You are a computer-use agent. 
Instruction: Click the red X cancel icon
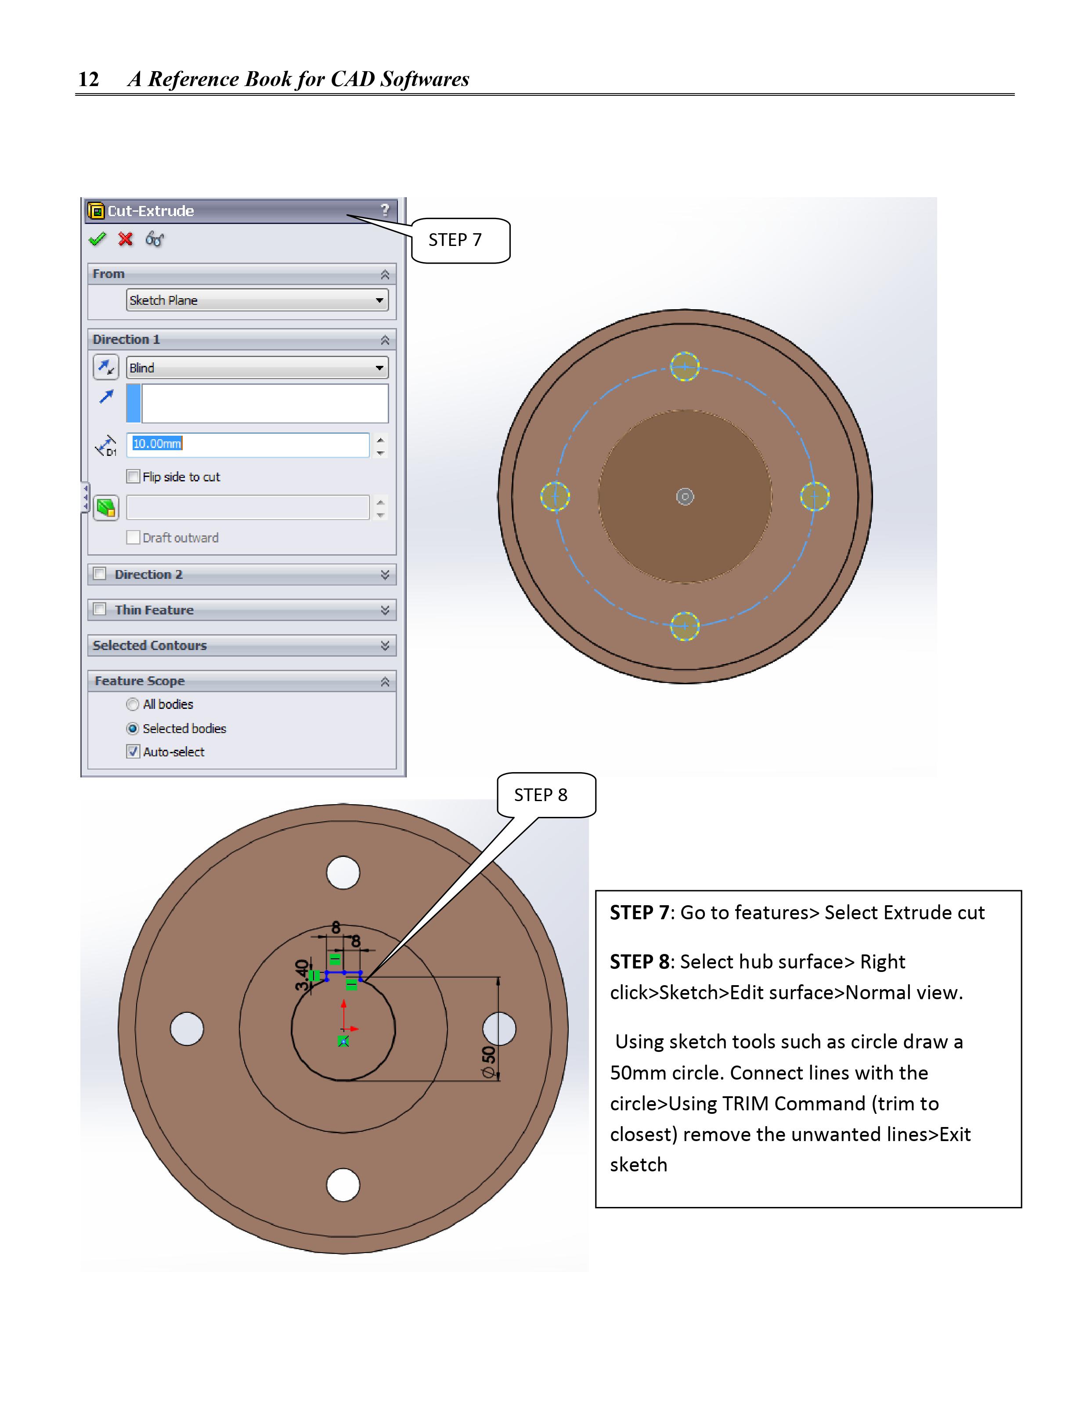pos(126,239)
